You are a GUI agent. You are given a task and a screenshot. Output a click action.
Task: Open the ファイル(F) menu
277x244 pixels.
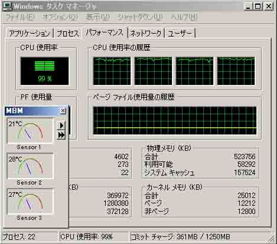(x=19, y=17)
